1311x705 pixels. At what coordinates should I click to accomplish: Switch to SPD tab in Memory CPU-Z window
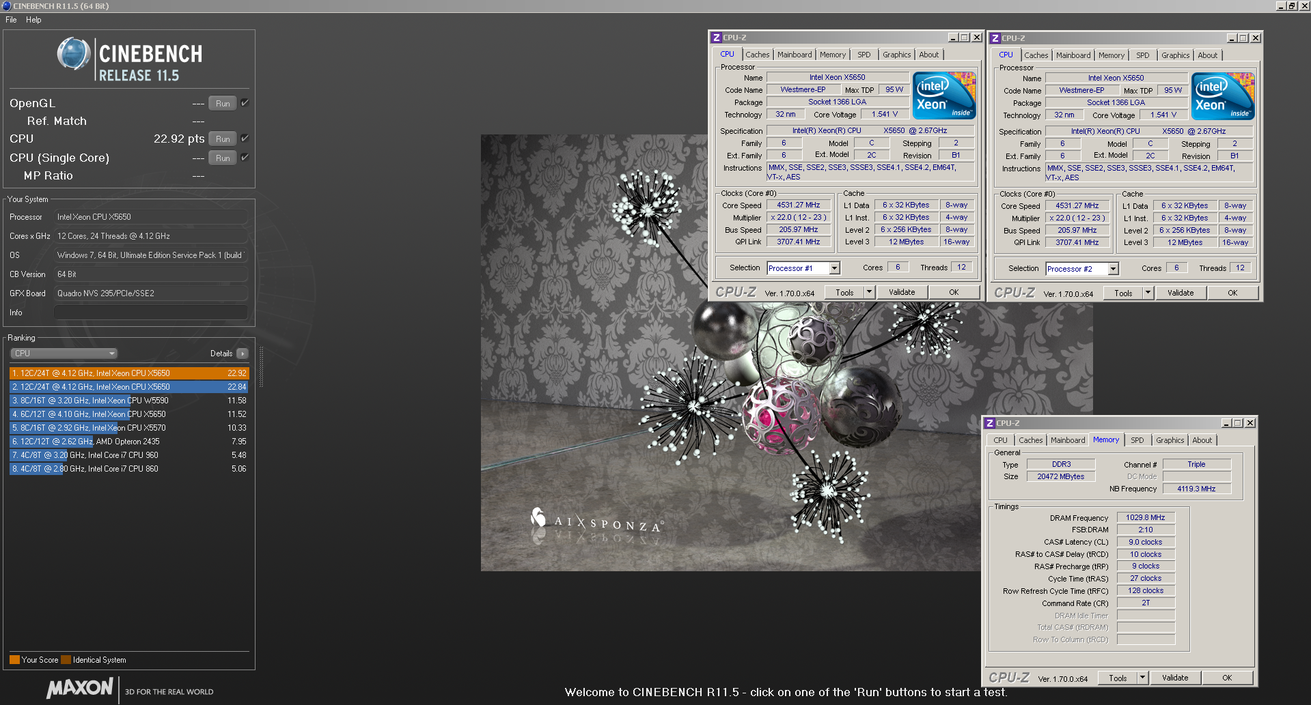pyautogui.click(x=1137, y=440)
